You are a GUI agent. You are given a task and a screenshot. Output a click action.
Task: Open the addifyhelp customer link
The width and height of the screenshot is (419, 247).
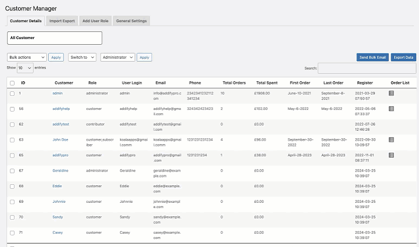tap(61, 109)
